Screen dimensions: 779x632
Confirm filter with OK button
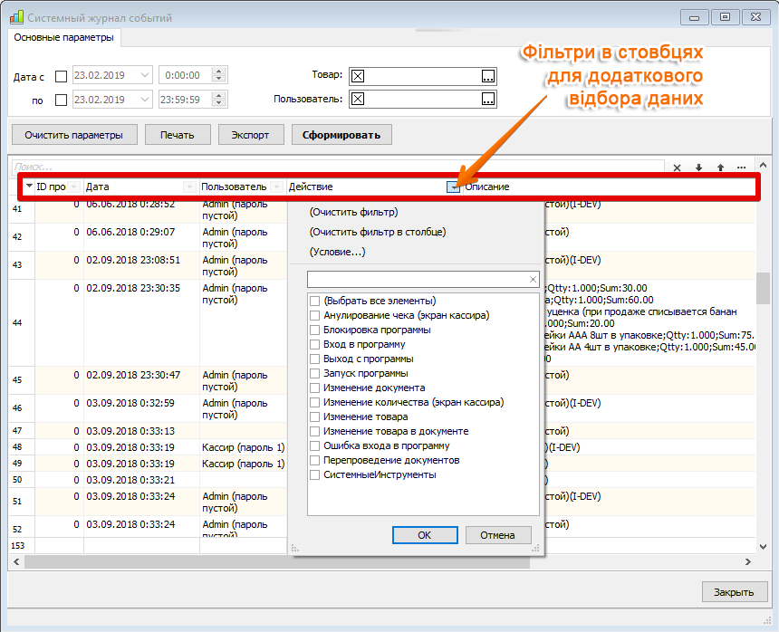coord(425,535)
